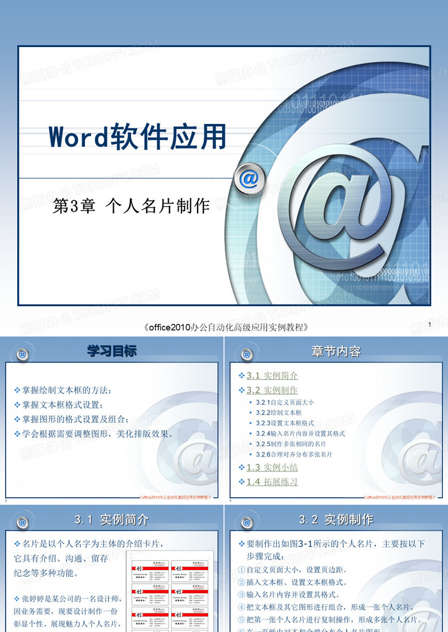Click sub-item 3.2.3设置文本框格式
Image resolution: width=448 pixels, height=632 pixels.
pyautogui.click(x=284, y=423)
